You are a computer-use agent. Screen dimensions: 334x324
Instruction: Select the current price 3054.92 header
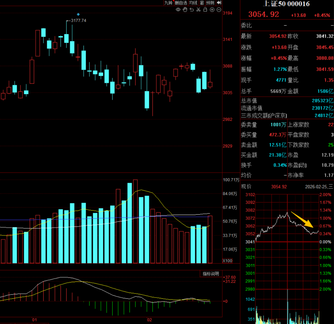pyautogui.click(x=263, y=15)
